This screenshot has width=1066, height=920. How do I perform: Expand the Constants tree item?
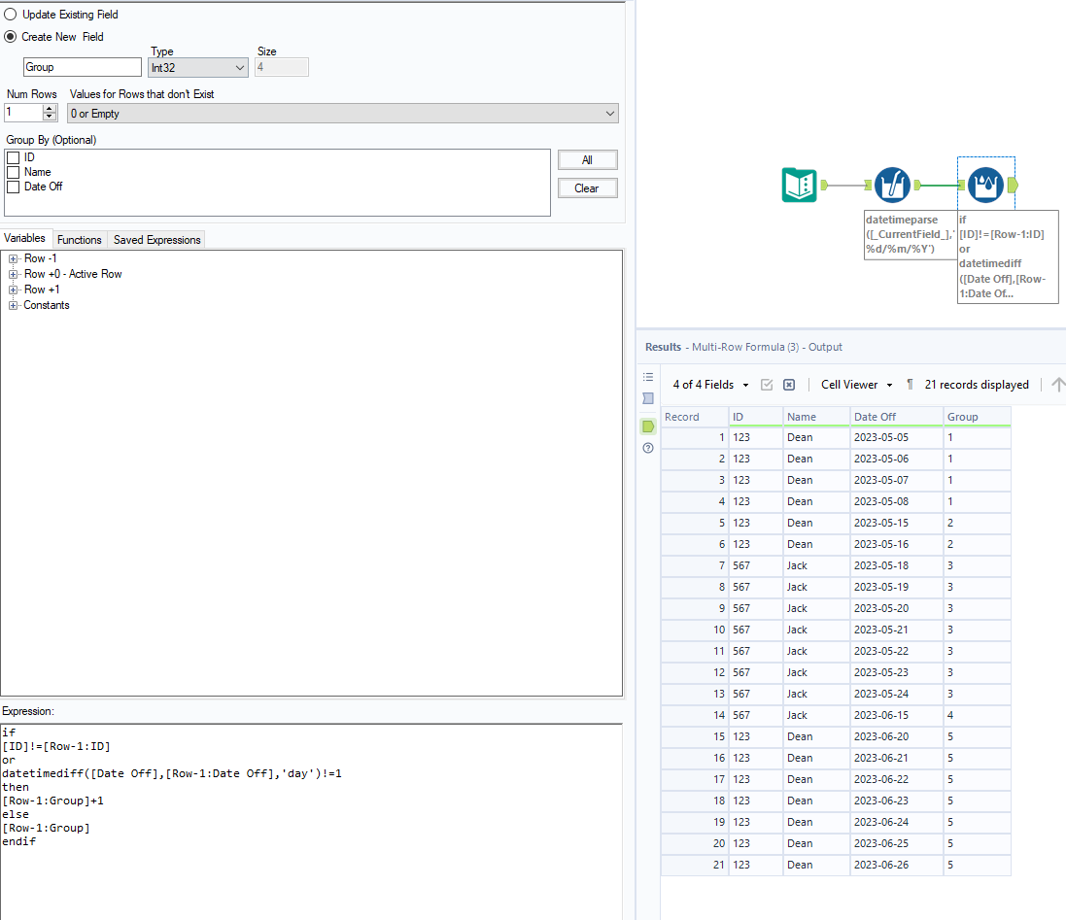(x=16, y=304)
